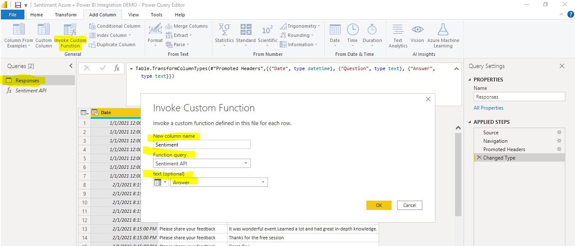Click the New column name field
575x246 pixels.
coord(201,144)
